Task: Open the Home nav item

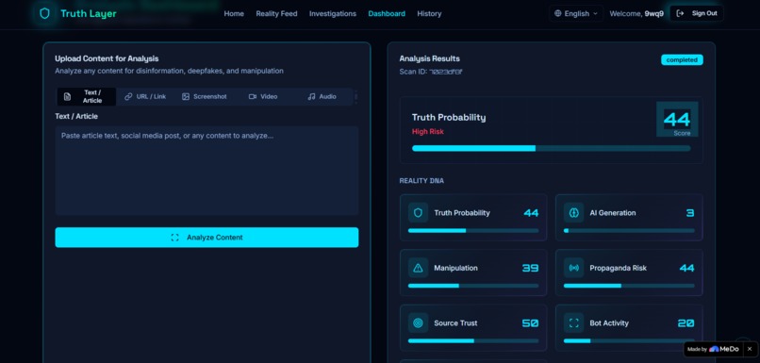Action: 234,13
